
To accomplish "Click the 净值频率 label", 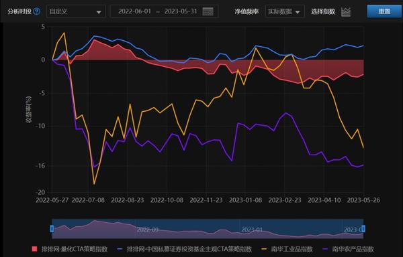I will 247,11.
